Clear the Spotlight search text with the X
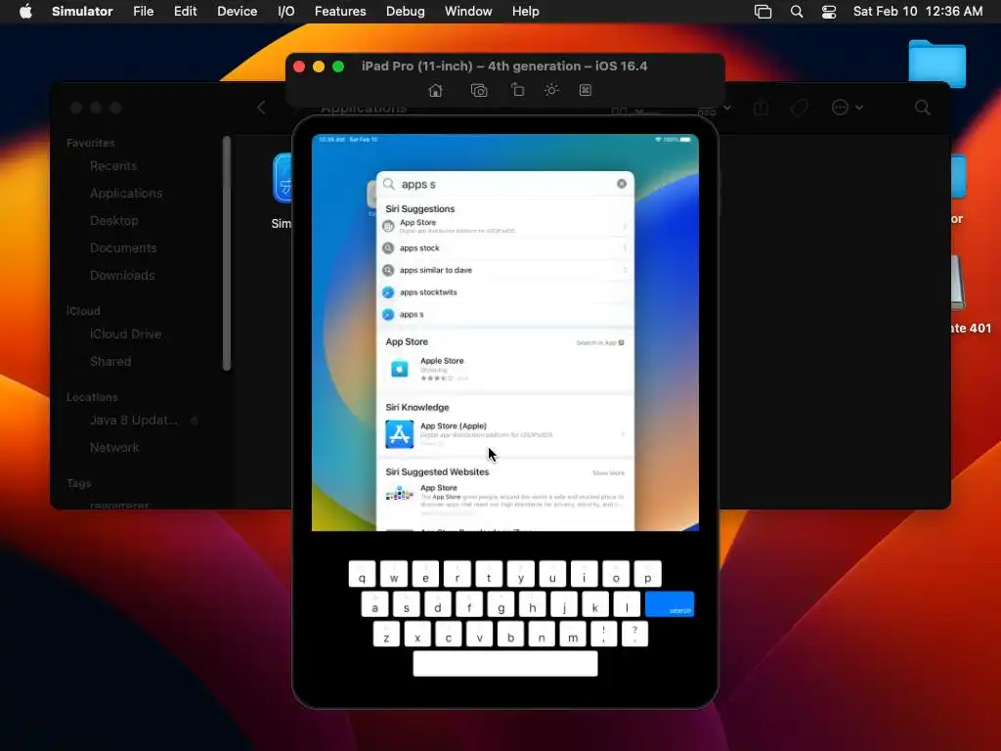 pos(621,184)
